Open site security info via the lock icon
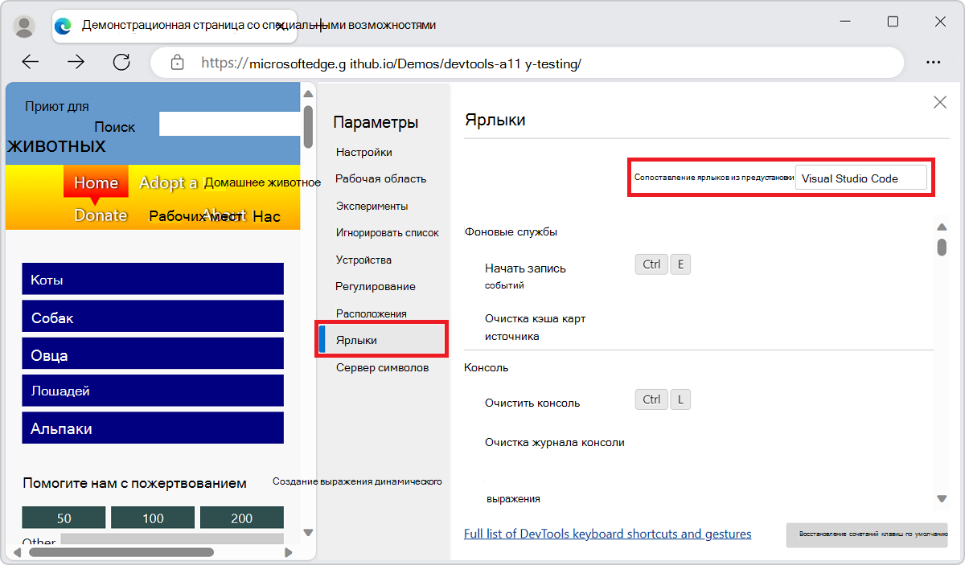 click(x=177, y=61)
